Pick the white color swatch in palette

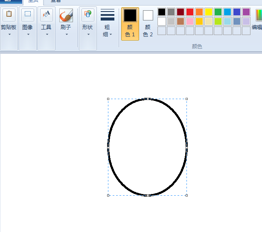(x=162, y=21)
